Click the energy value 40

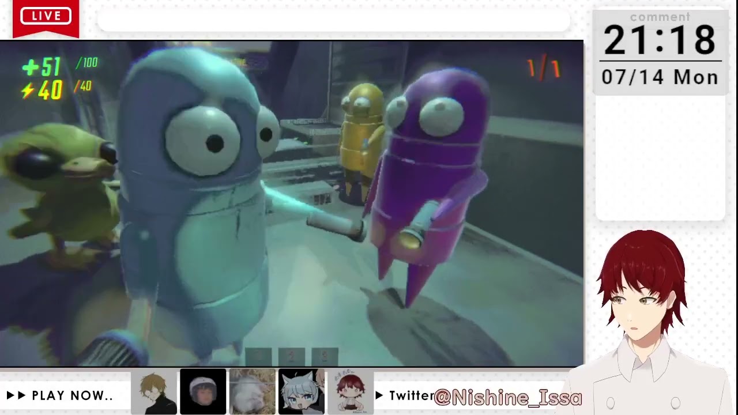[x=50, y=90]
